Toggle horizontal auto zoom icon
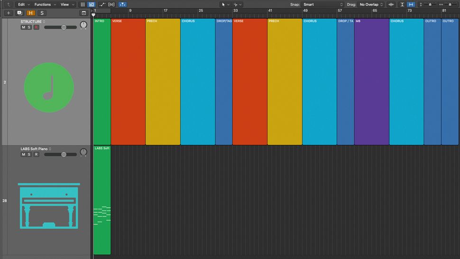This screenshot has width=460, height=259. (x=411, y=4)
